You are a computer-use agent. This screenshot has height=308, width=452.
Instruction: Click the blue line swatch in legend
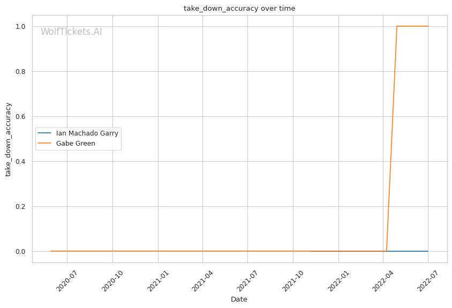(45, 133)
